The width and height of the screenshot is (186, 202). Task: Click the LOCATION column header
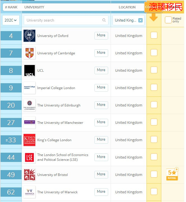[127, 7]
